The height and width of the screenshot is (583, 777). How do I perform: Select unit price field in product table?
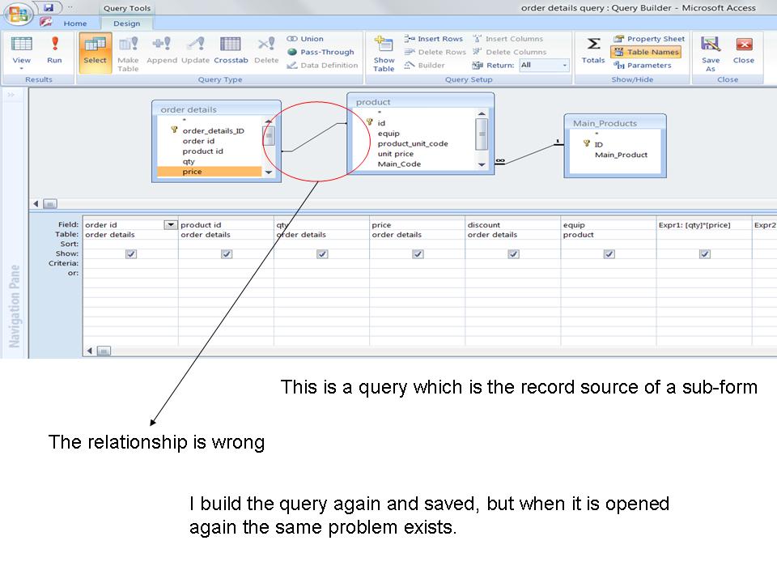click(396, 154)
